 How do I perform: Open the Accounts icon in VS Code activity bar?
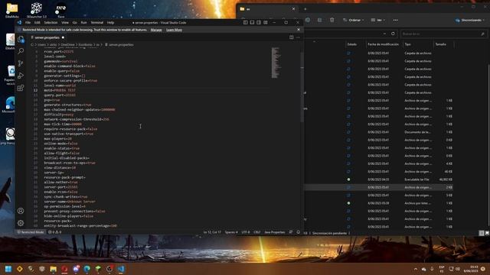point(21,211)
